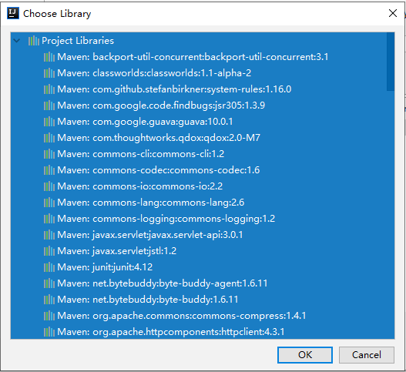The image size is (406, 372).
Task: Select Maven: javax.servlet:jstl:1.2
Action: pos(117,251)
